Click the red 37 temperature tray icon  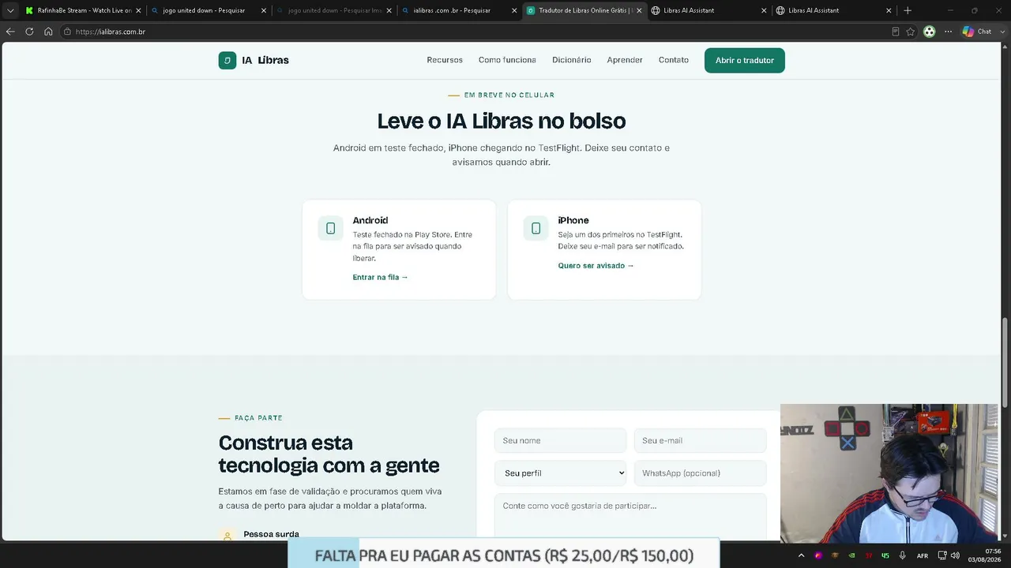coord(869,555)
